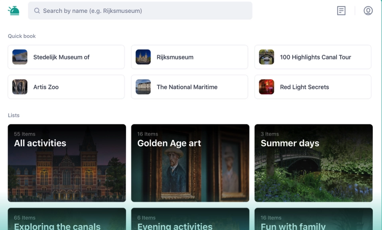382x230 pixels.
Task: Click the Rijksmuseum thumbnail image
Action: click(x=143, y=57)
